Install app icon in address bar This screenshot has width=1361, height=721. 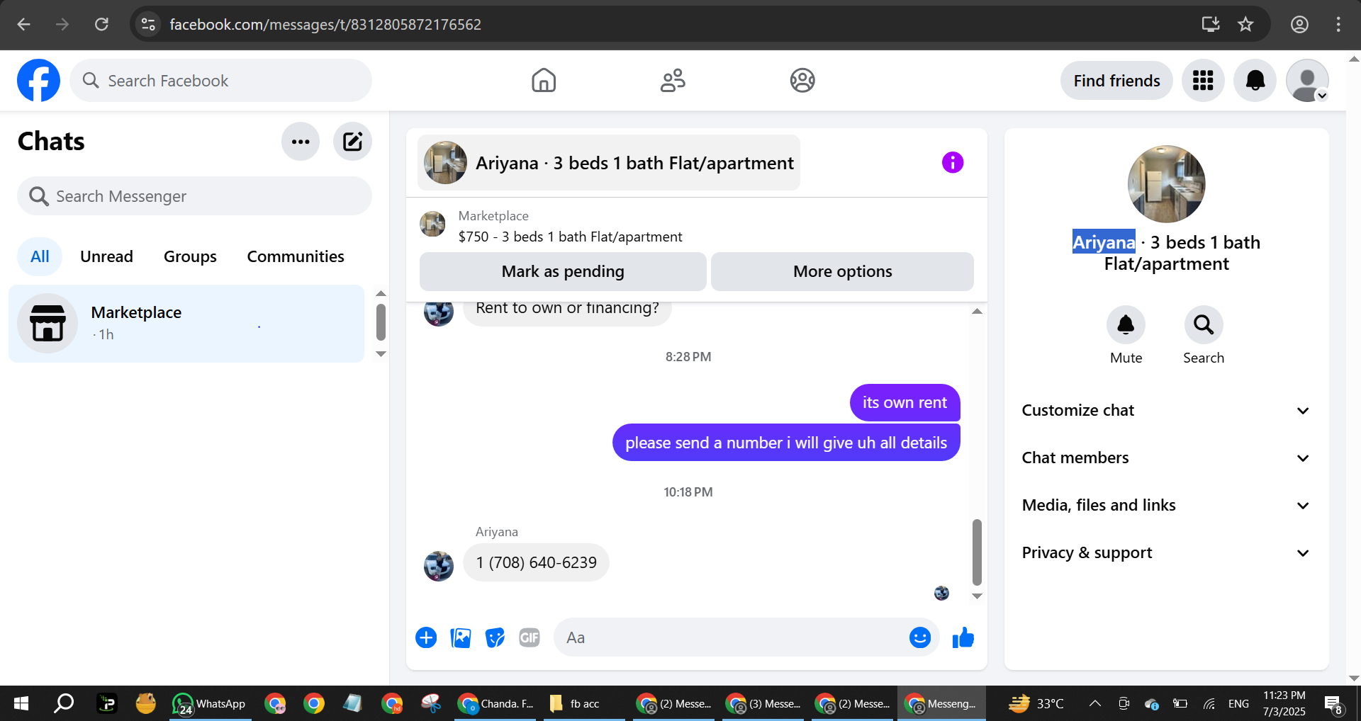coord(1210,24)
